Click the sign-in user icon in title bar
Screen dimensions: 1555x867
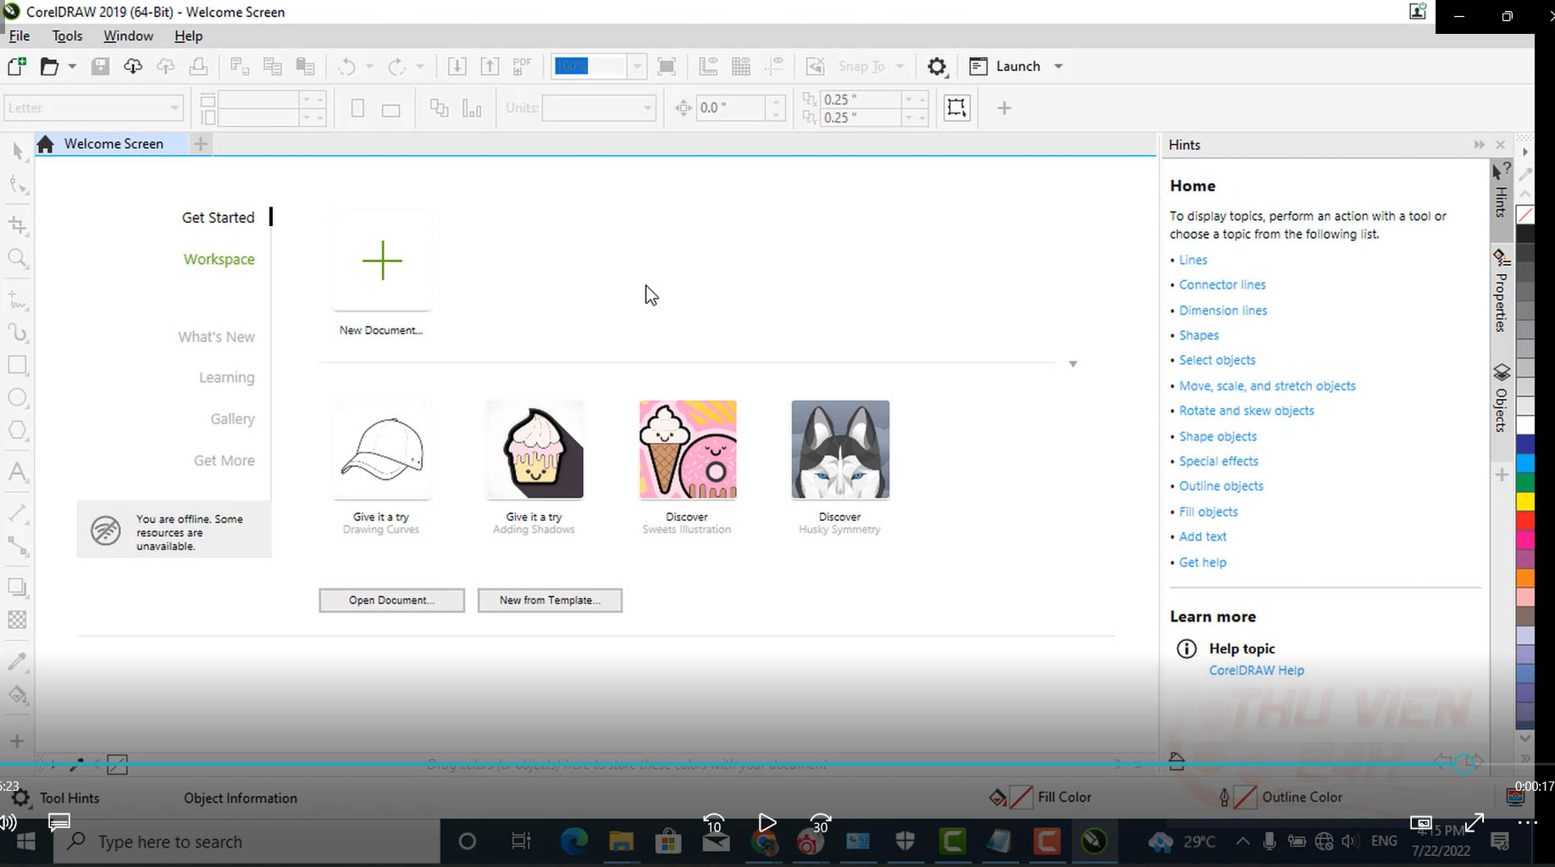point(1418,11)
